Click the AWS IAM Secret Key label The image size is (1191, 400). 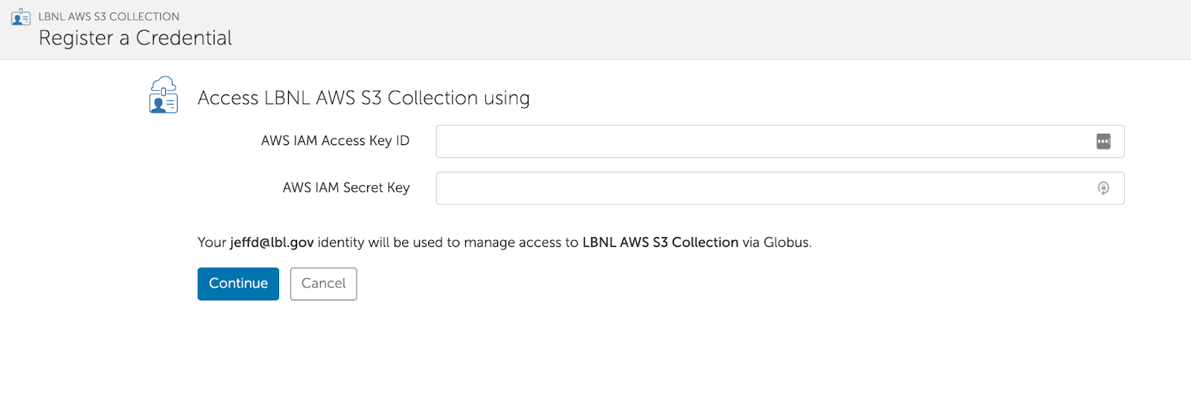346,187
